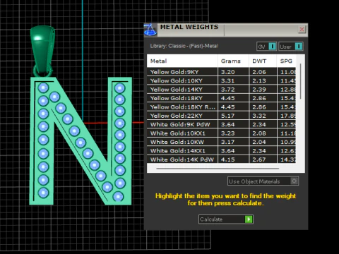Click the 3.32 DWT value
Screen dimensions: 339x254
pyautogui.click(x=259, y=116)
